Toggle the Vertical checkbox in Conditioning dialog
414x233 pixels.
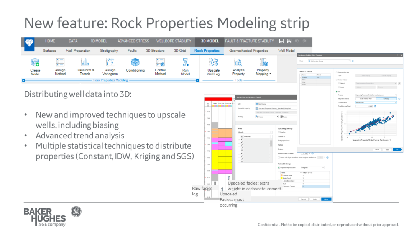point(339,84)
